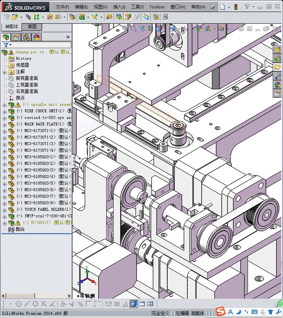
Task: Expand the WIRE CHUCK UNIT<1> node
Action: pyautogui.click(x=4, y=112)
